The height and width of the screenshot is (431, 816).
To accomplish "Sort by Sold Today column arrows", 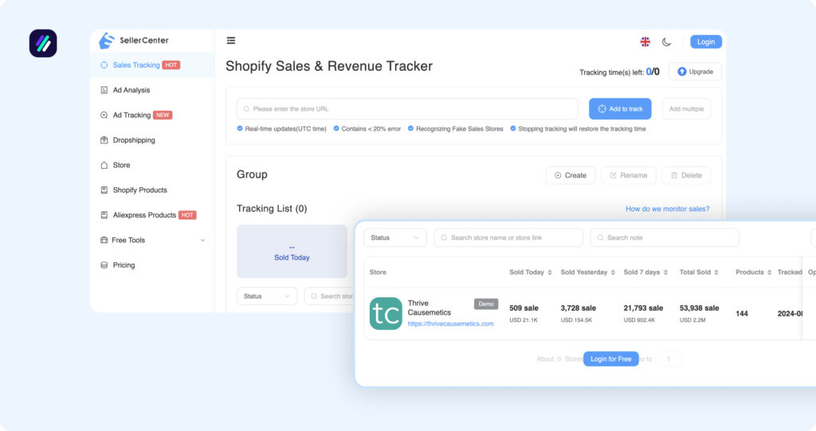I will tap(550, 272).
